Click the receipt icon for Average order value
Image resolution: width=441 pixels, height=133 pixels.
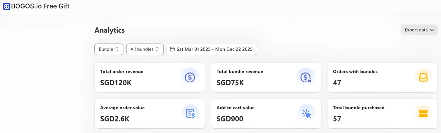tap(190, 113)
